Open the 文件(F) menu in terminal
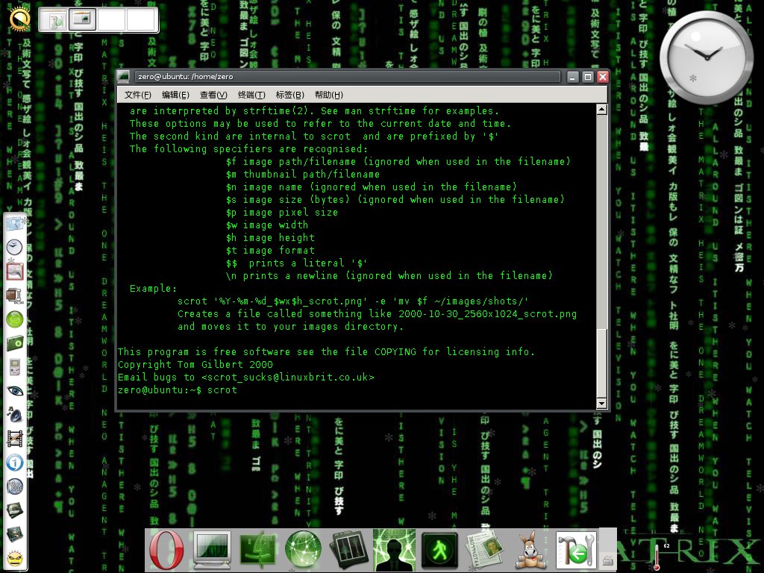This screenshot has width=764, height=573. tap(137, 95)
